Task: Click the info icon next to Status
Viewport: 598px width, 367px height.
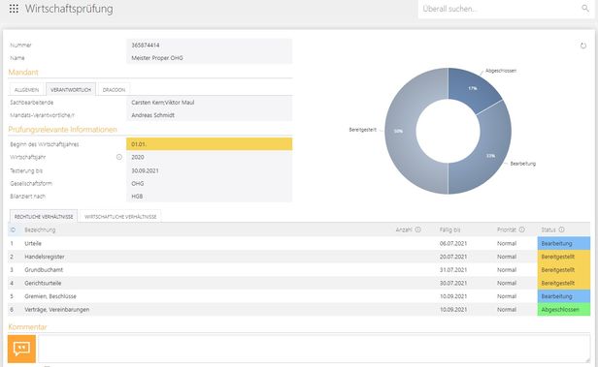Action: 561,229
